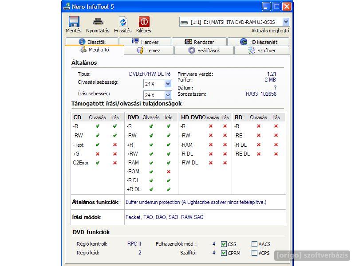Click the green check for DVD +RW írás
355x266 pixels.
(169, 154)
